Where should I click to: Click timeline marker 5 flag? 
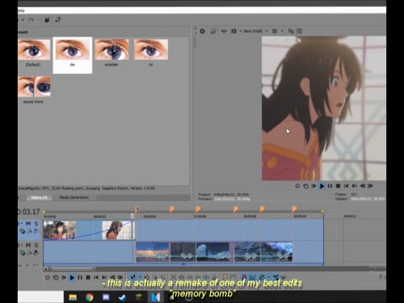[x=263, y=209]
